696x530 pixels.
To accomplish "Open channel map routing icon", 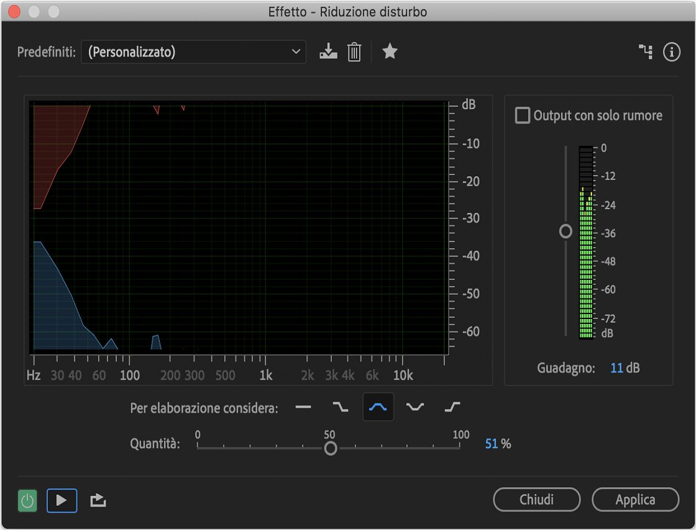I will click(646, 52).
